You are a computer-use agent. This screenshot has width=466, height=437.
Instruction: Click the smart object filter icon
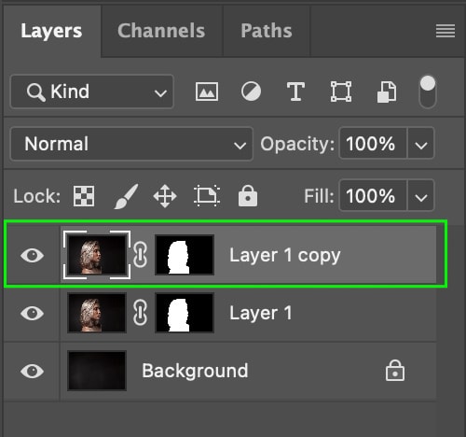[387, 92]
